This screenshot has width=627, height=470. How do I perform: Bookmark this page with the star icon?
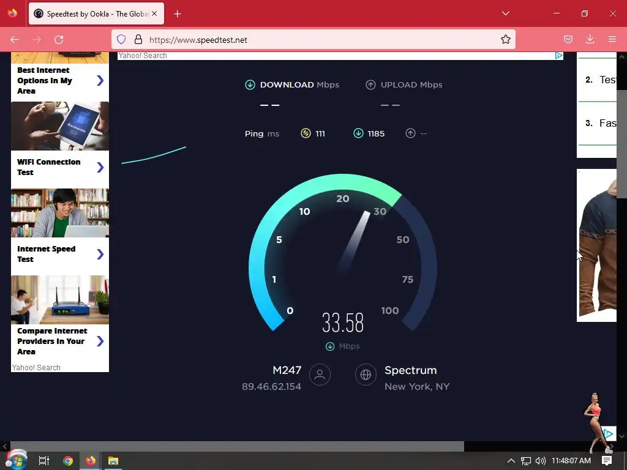(x=505, y=40)
